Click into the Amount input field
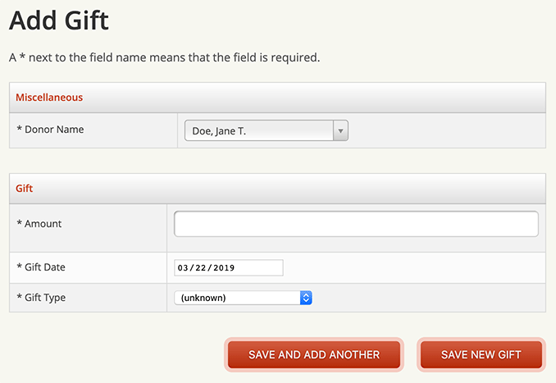This screenshot has height=383, width=556. 356,224
